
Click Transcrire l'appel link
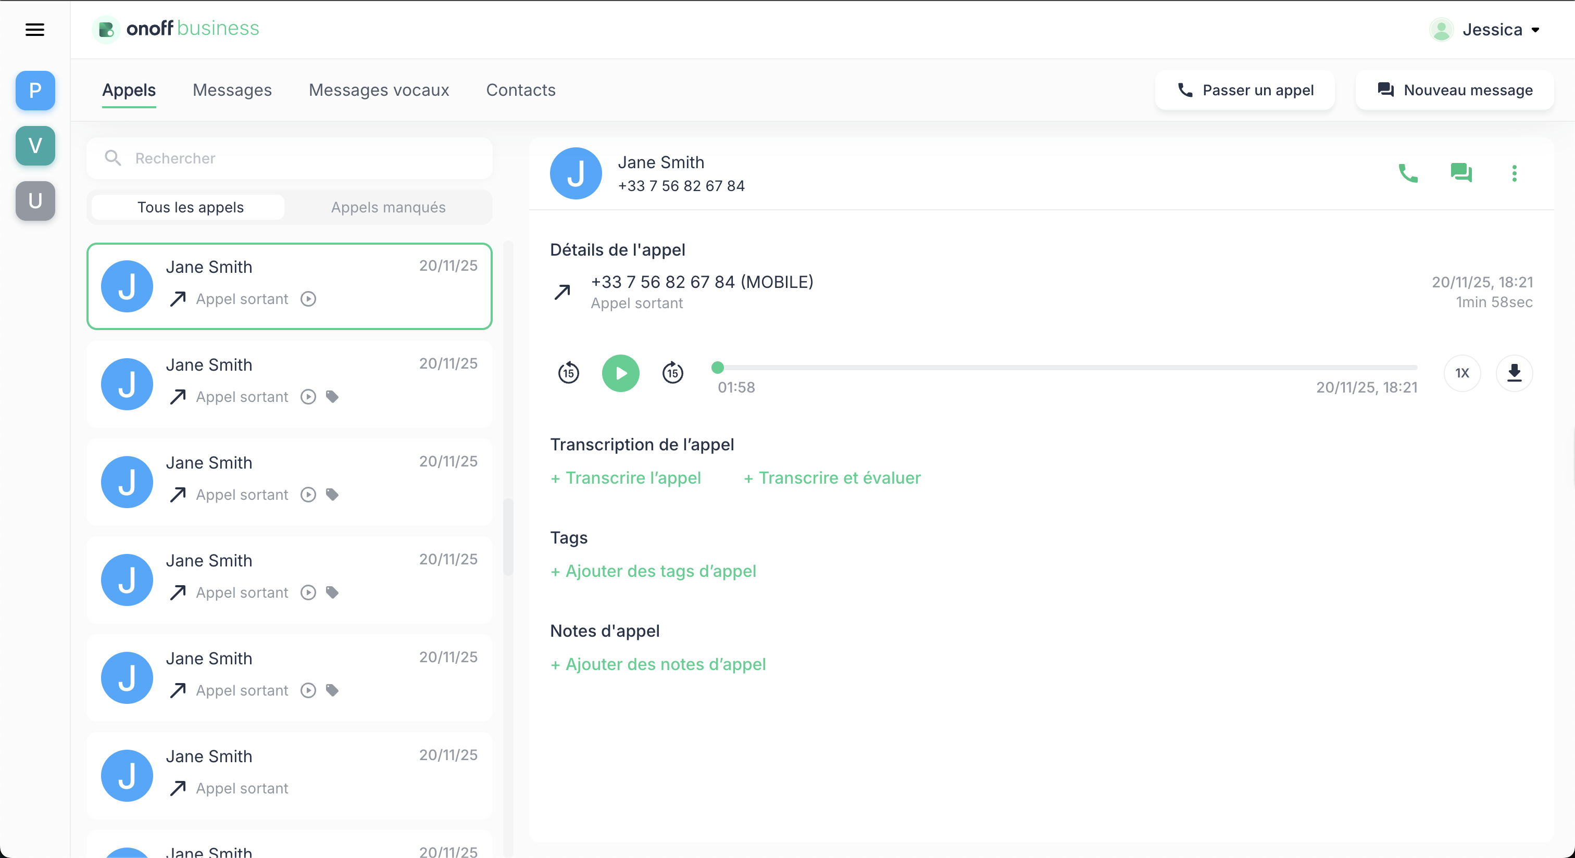(x=626, y=478)
